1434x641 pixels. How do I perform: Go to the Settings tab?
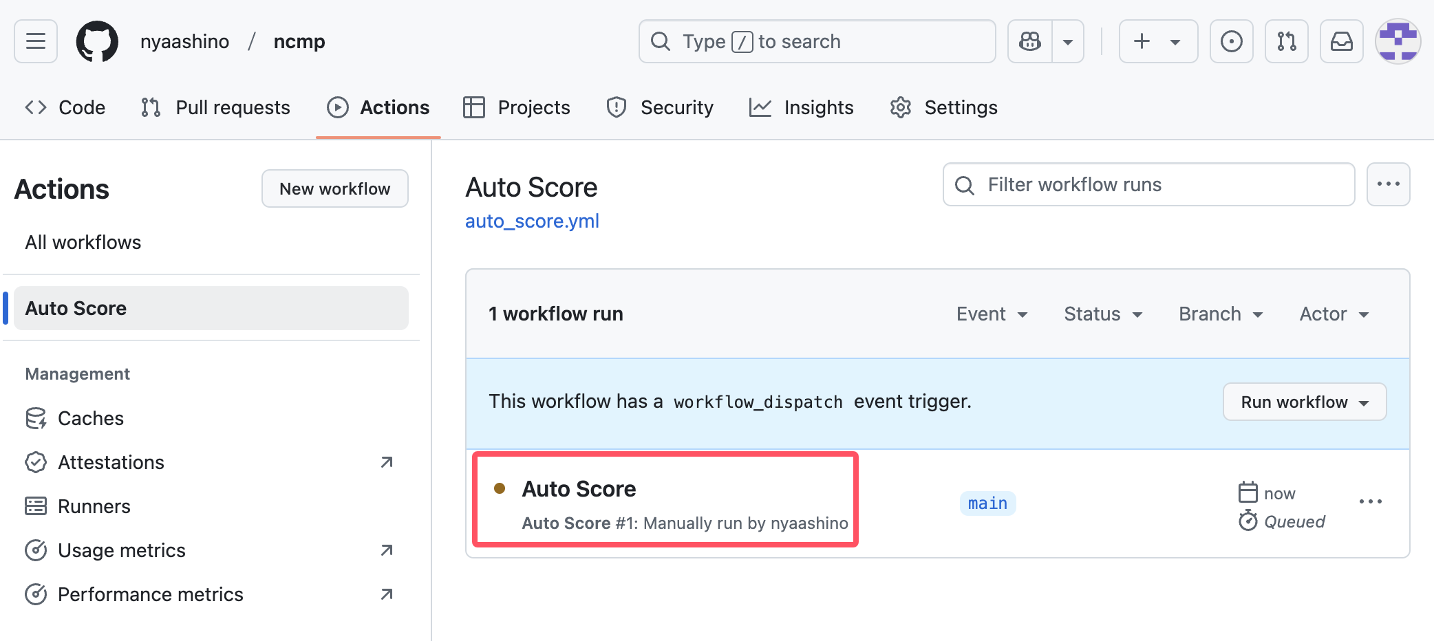point(943,107)
